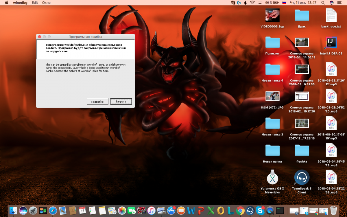Select IntelliJ IDEA CE shortcut on desktop

pyautogui.click(x=331, y=46)
